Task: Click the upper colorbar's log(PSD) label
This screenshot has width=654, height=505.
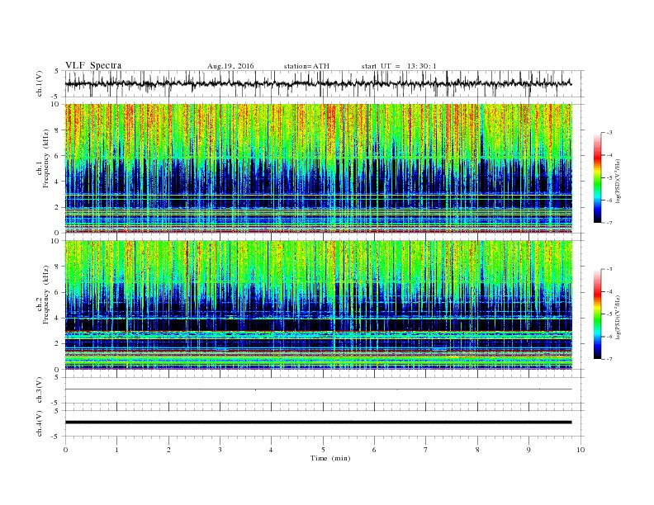Action: point(618,181)
